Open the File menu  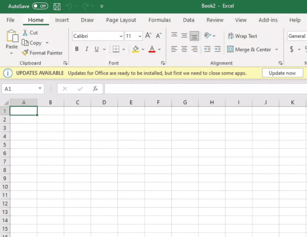(10, 20)
